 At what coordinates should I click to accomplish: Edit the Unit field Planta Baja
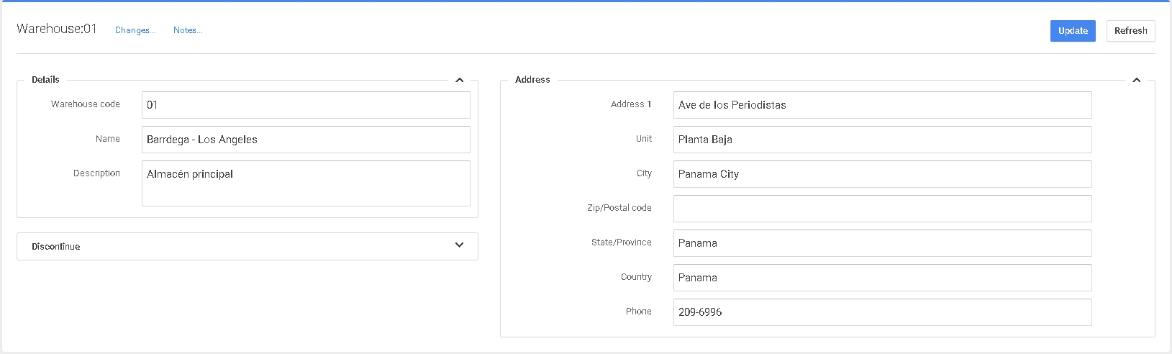(x=882, y=140)
